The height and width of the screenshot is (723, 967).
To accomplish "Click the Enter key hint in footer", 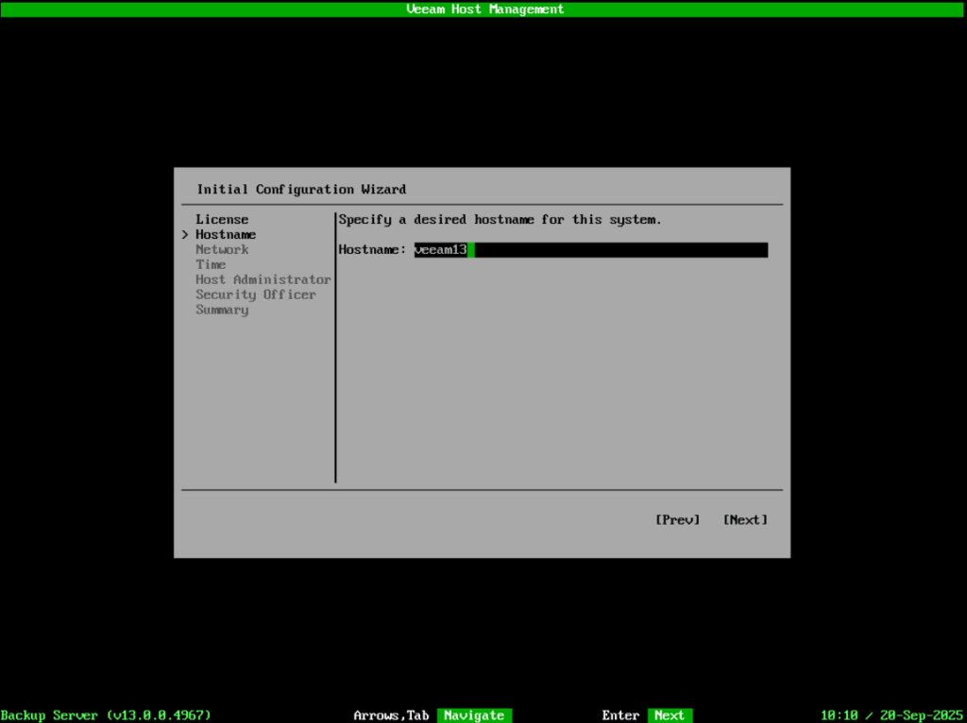I will coord(620,715).
